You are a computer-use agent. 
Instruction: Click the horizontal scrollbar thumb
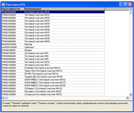(7, 98)
